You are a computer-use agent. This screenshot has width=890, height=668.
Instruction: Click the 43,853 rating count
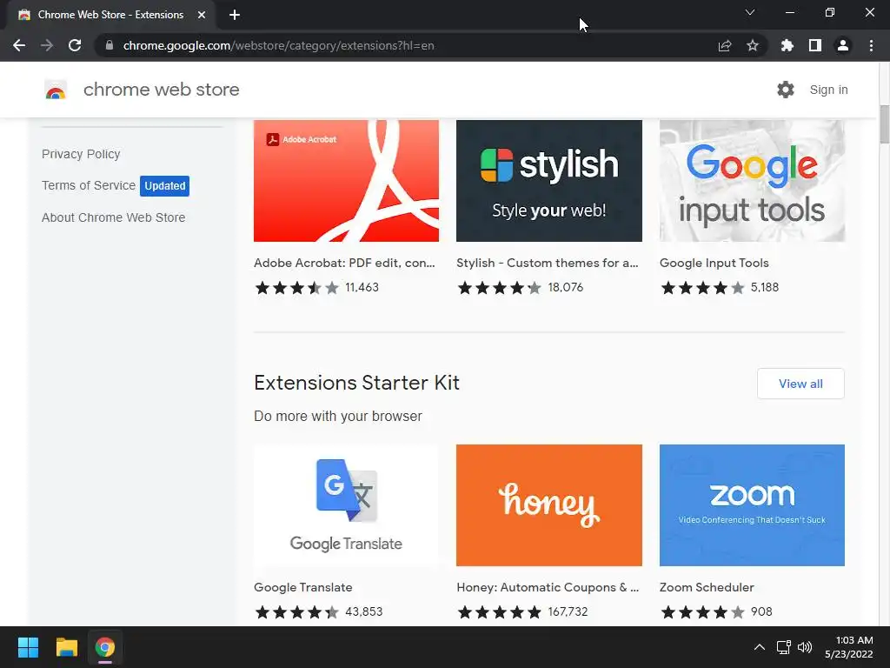tap(364, 611)
